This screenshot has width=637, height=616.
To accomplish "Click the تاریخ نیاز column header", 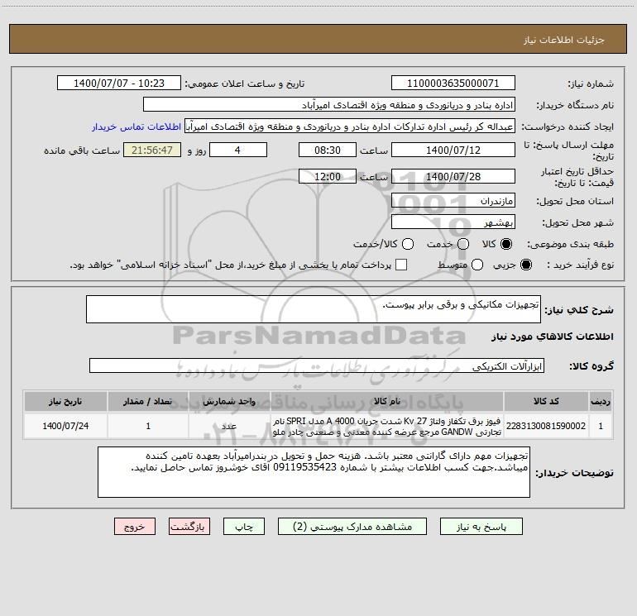I will point(65,401).
